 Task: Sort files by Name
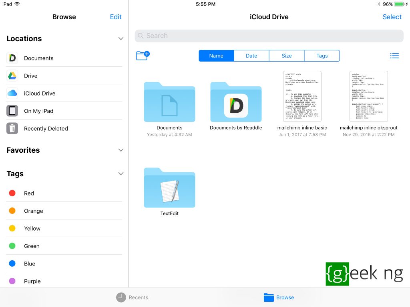216,56
